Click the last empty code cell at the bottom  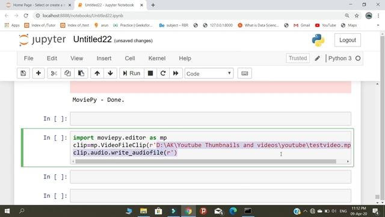point(211,196)
